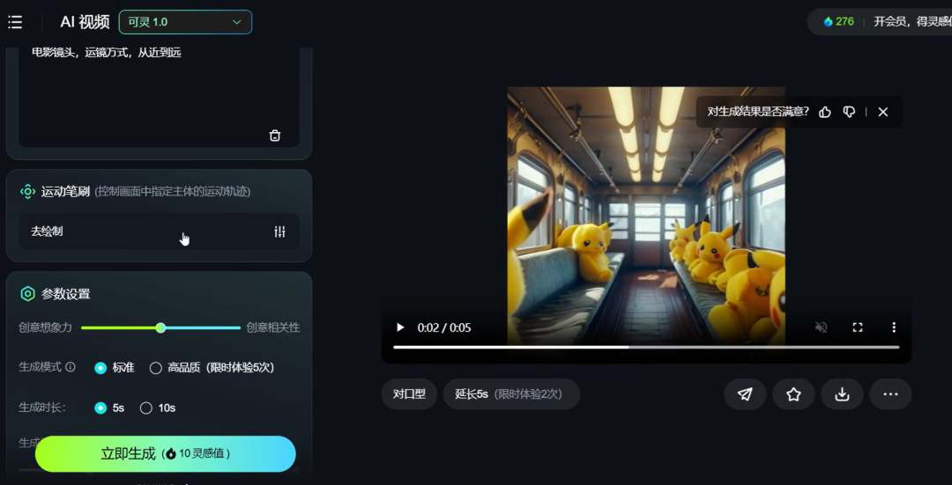Download the generated video

click(842, 394)
